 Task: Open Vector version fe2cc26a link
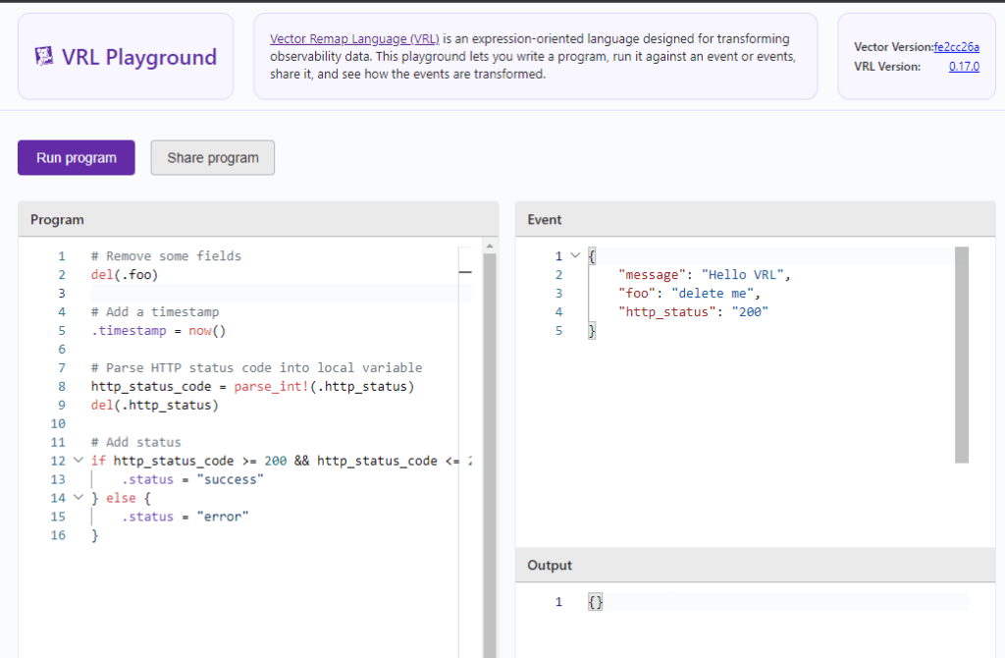coord(956,46)
